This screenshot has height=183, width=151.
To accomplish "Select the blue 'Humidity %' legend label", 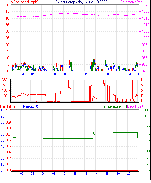I will click(30, 106).
